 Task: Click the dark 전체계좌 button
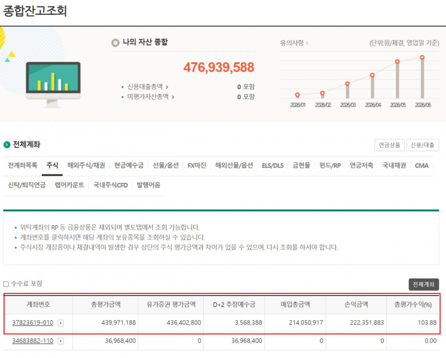point(424,284)
